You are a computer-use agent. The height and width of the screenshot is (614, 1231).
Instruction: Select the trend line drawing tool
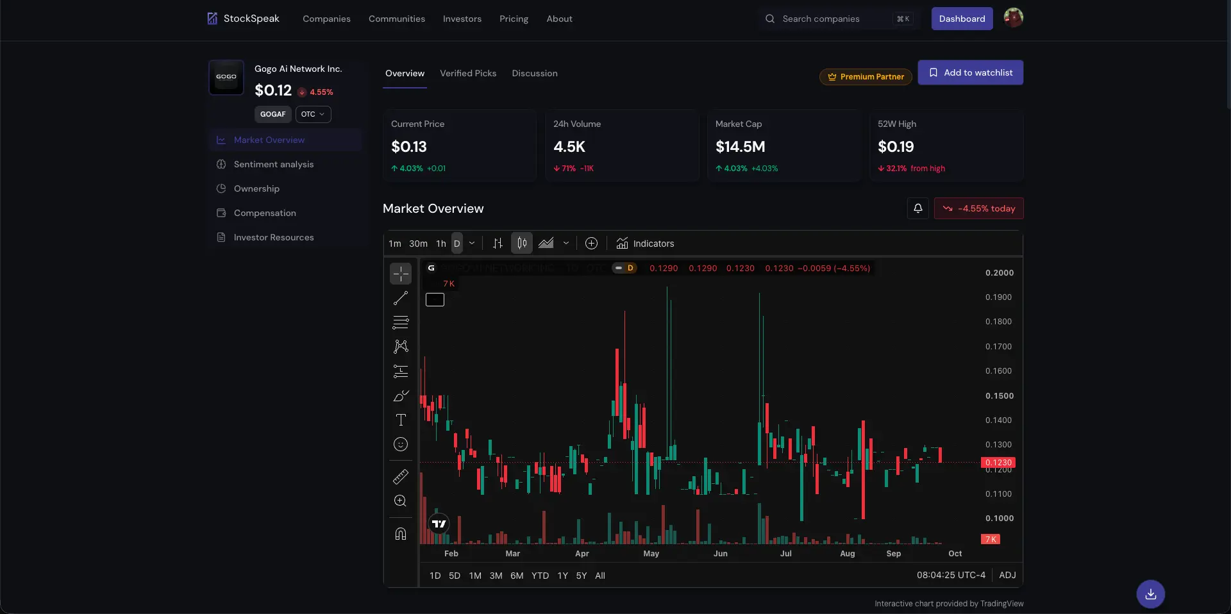click(x=401, y=298)
